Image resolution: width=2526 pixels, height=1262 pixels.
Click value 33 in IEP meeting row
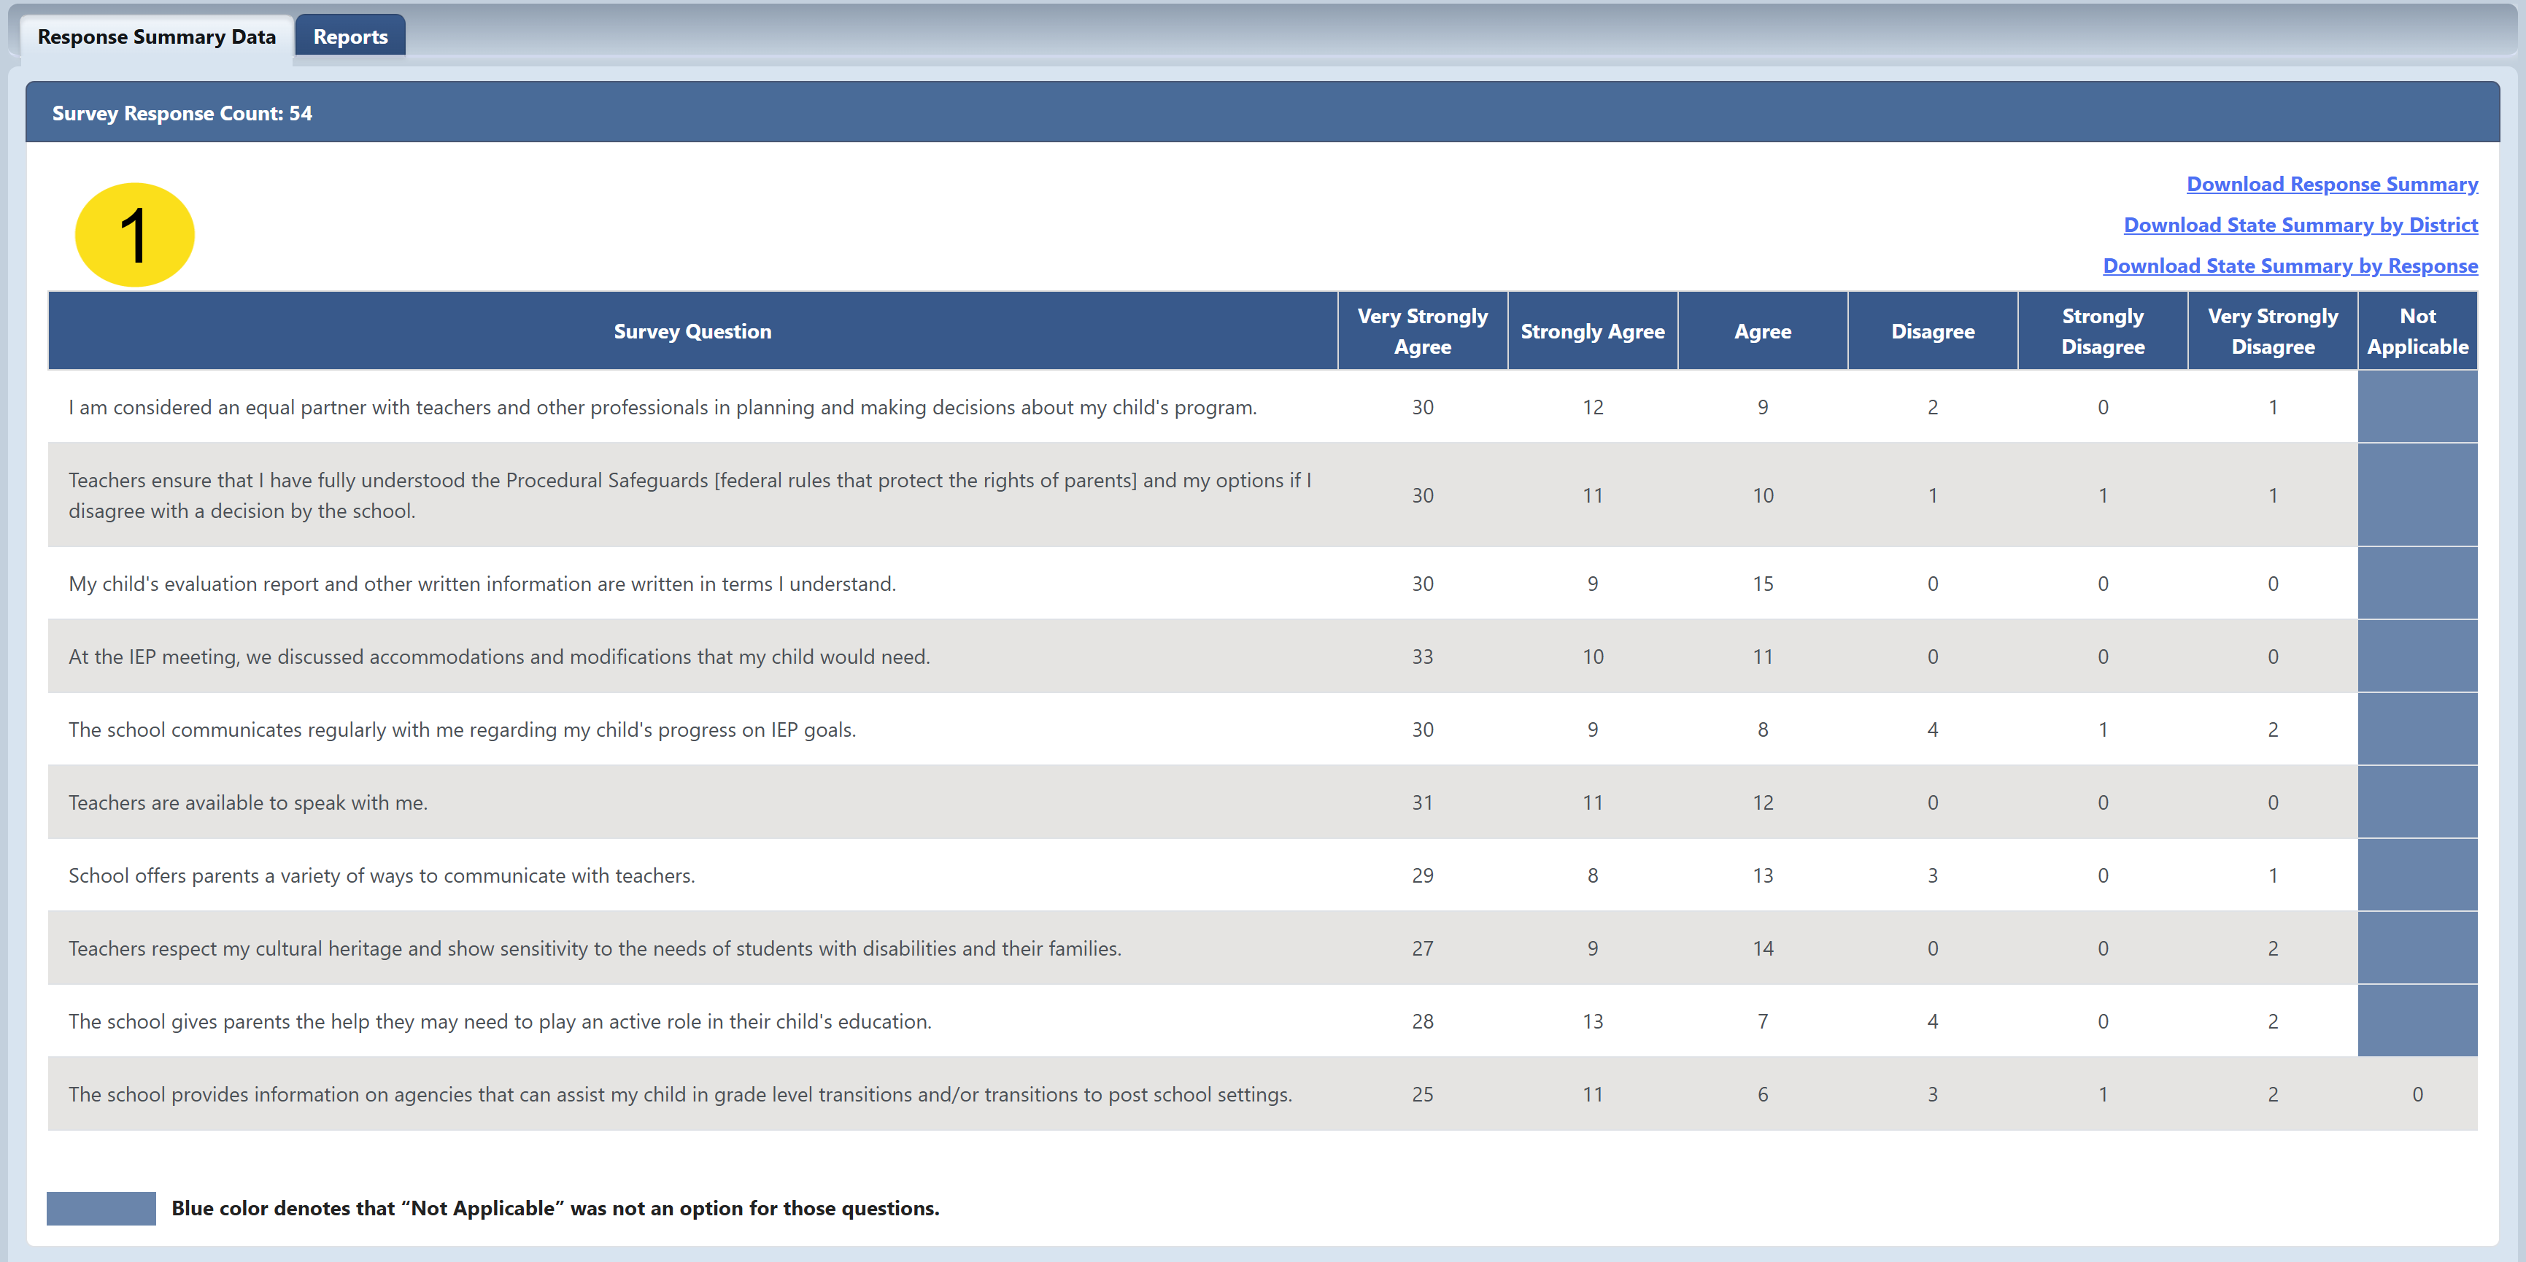pos(1422,657)
